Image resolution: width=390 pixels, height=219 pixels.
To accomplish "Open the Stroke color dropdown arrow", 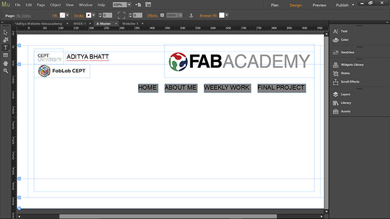I will [93, 15].
